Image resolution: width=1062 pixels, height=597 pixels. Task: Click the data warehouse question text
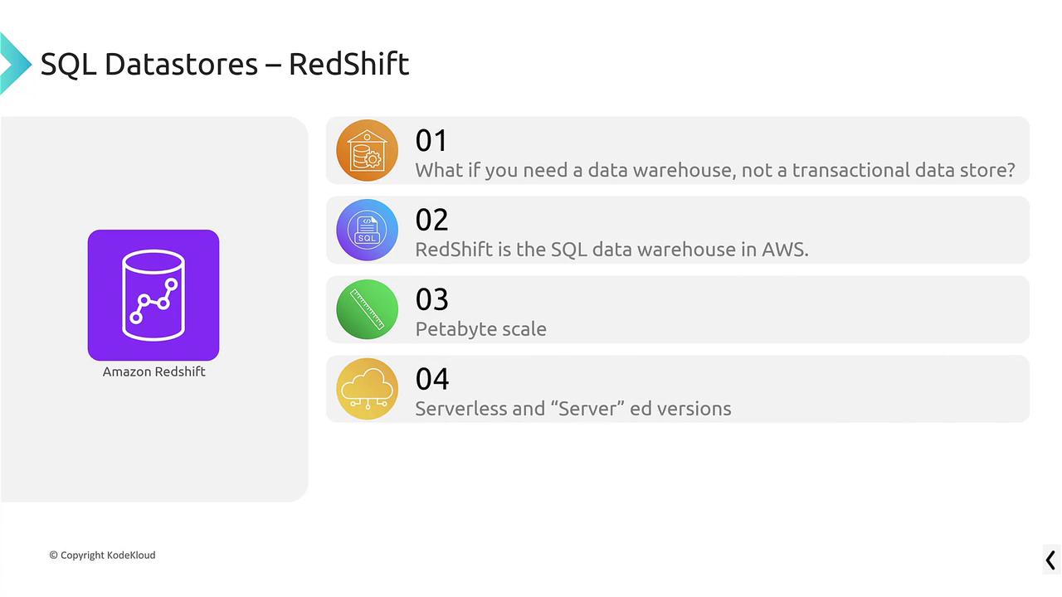coord(714,170)
